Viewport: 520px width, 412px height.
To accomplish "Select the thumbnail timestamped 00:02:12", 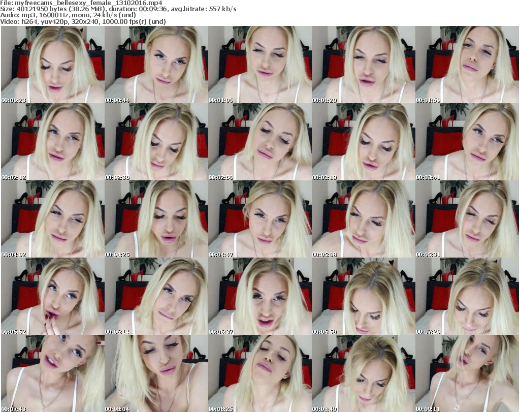I will (x=53, y=142).
